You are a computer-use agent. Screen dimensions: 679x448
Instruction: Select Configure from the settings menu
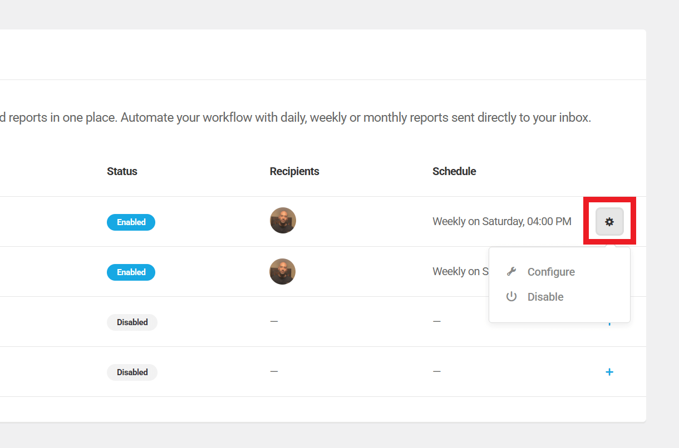(551, 272)
